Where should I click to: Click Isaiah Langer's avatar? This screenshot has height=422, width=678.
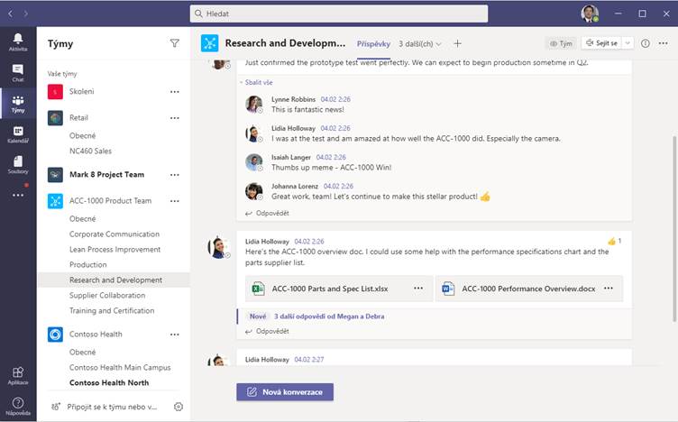click(254, 162)
